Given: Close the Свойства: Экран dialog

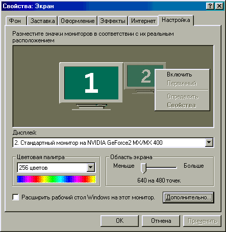Looking at the screenshot, I should point(219,6).
